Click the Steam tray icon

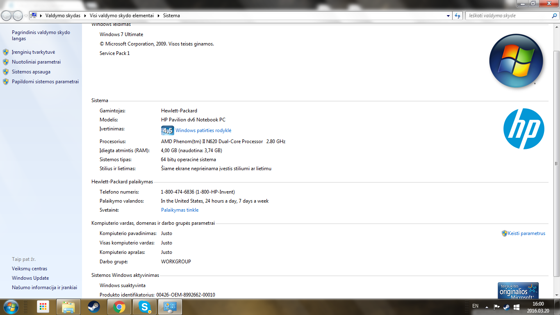(506, 307)
